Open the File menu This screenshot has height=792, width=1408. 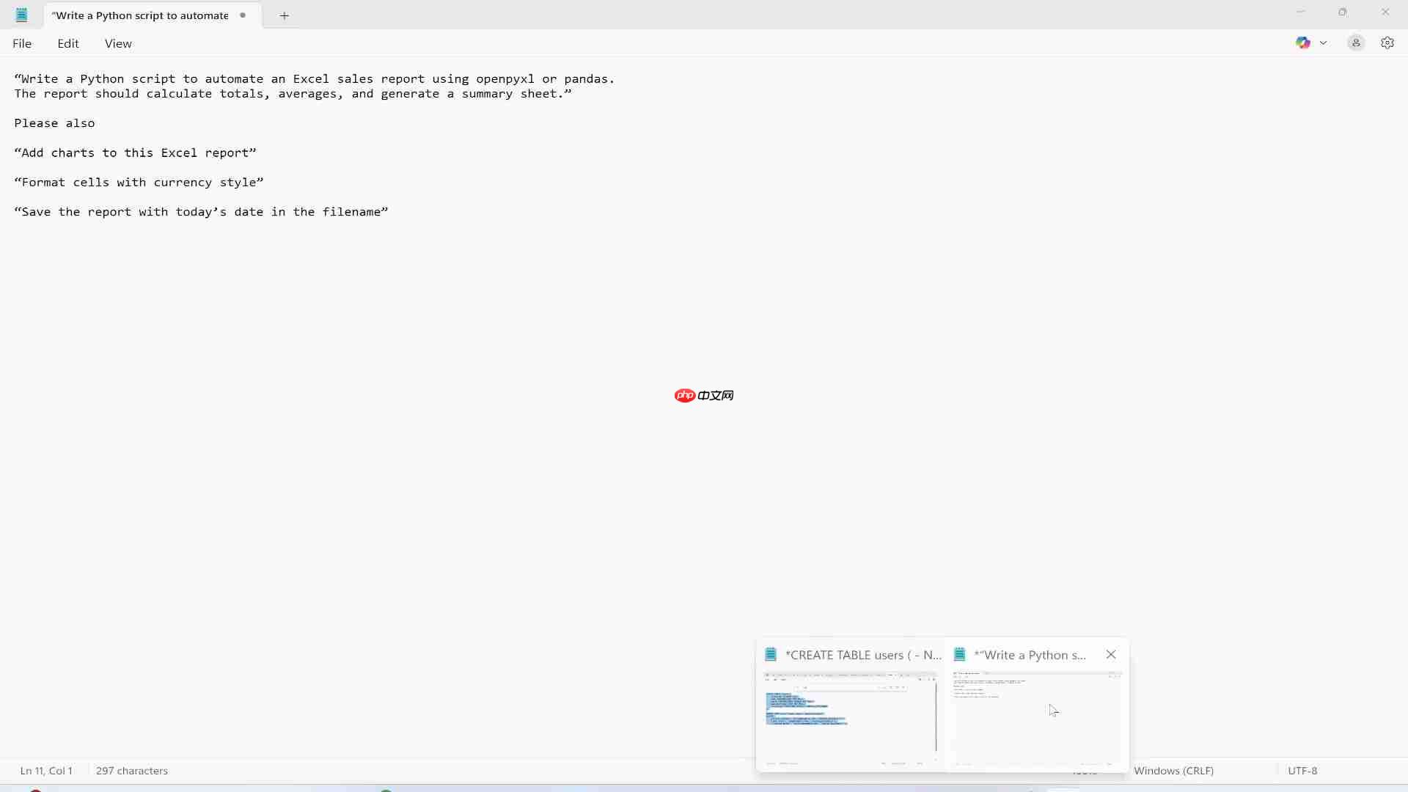(x=22, y=44)
